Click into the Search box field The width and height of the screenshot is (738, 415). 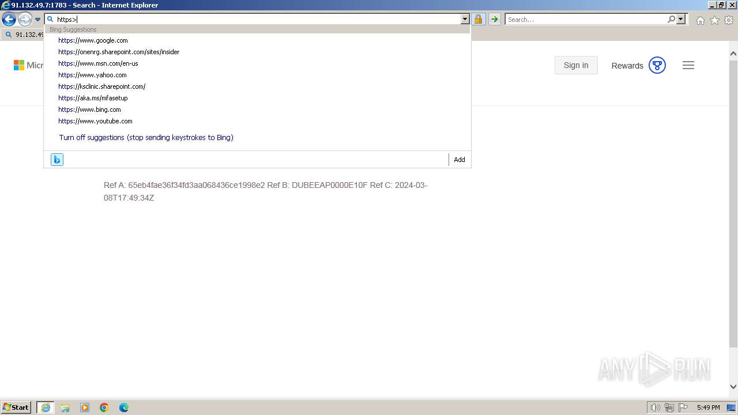point(585,19)
